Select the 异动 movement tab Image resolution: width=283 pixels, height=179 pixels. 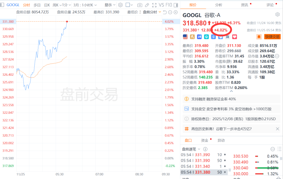point(221,140)
